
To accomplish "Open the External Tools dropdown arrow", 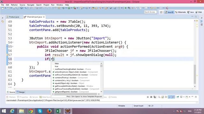I will 77,8.
